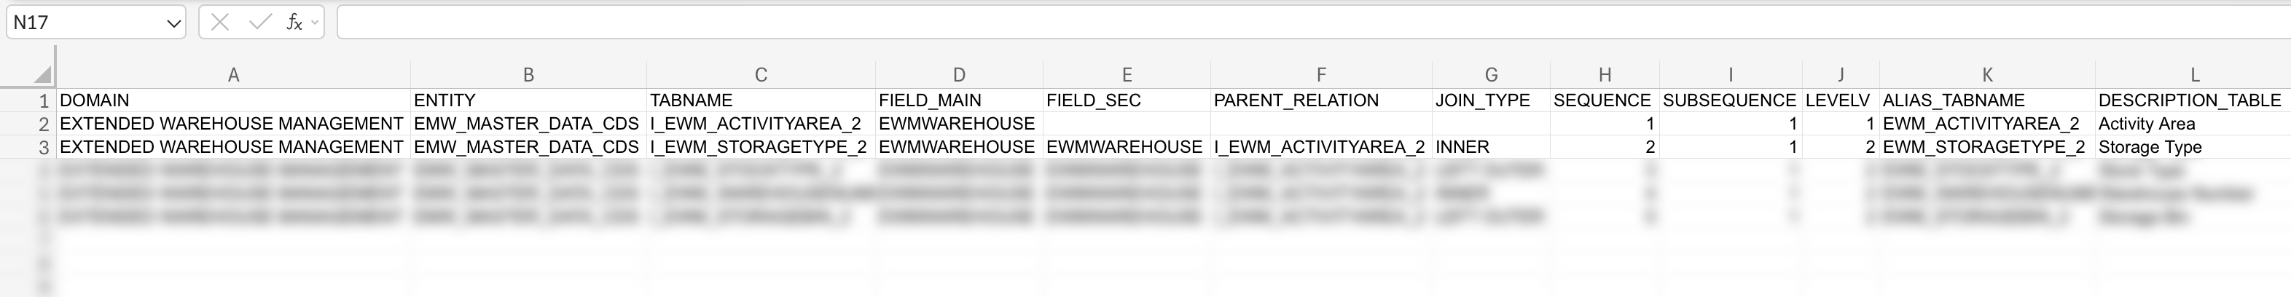Click inside the formula bar
Viewport: 2291px width, 297px height.
click(1245, 23)
